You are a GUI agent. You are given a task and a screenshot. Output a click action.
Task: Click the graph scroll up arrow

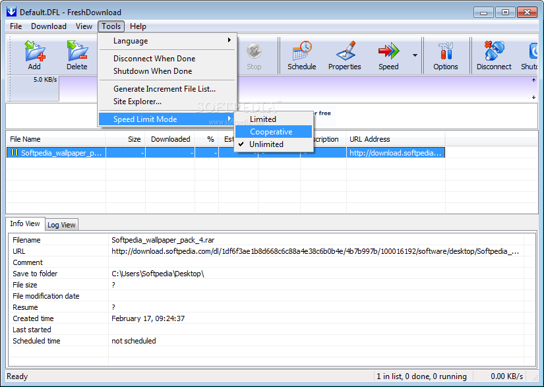point(533,80)
